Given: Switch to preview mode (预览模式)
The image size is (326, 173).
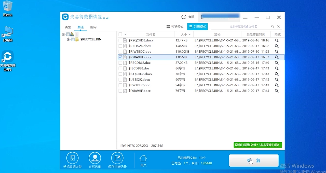Looking at the screenshot, I should tap(175, 27).
